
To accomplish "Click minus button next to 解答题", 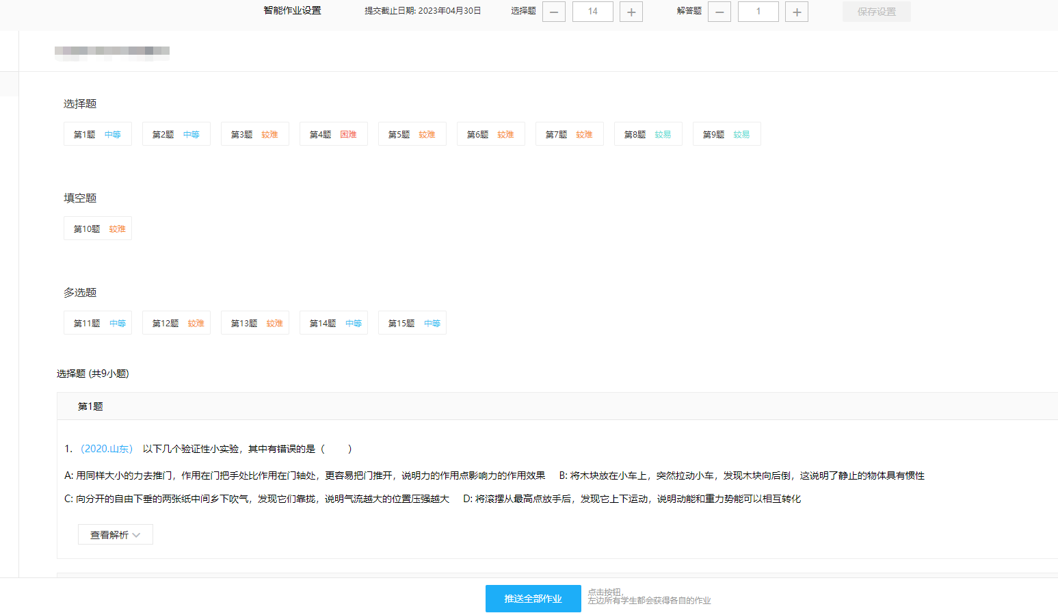I will (719, 12).
